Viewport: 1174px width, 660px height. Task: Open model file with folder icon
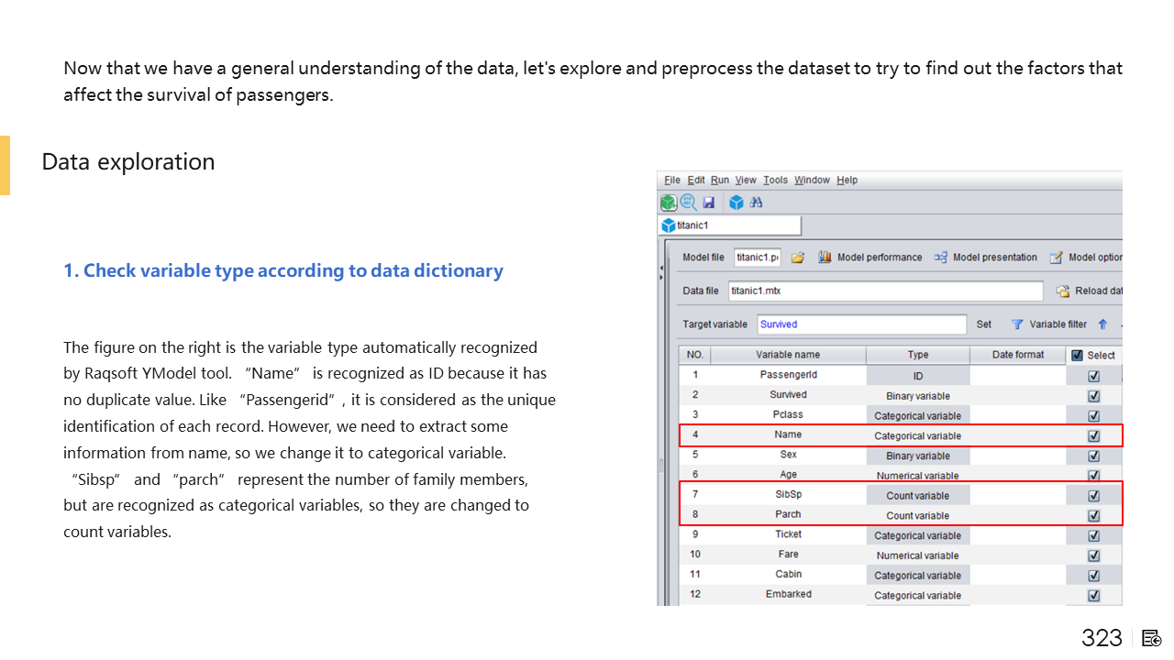[798, 258]
